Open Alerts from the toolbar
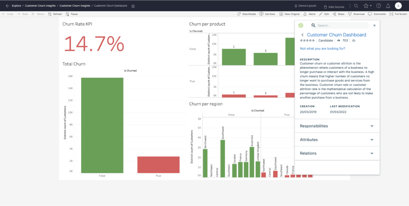Image resolution: width=409 pixels, height=206 pixels. click(x=310, y=14)
